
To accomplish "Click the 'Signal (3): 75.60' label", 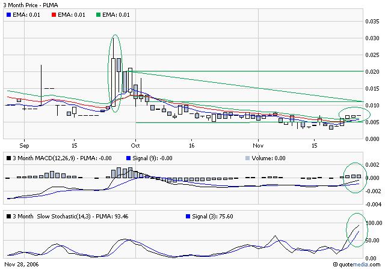I will point(212,217).
